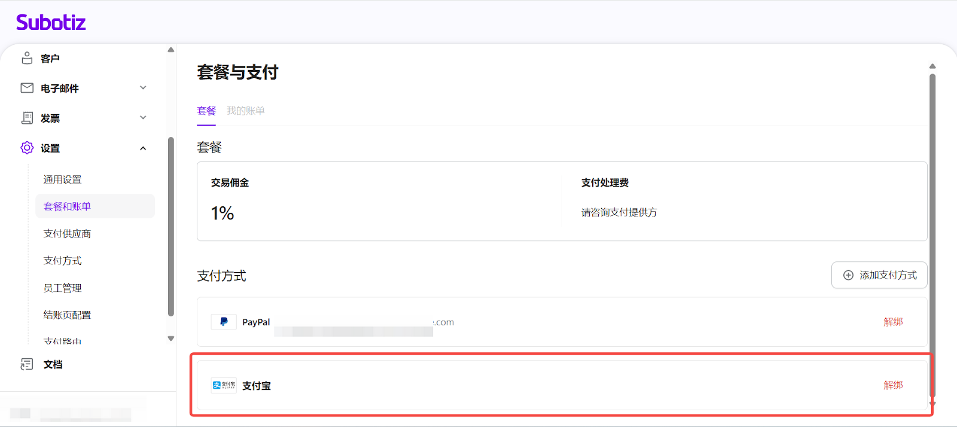Click the email envelope icon
The width and height of the screenshot is (957, 427).
[27, 88]
